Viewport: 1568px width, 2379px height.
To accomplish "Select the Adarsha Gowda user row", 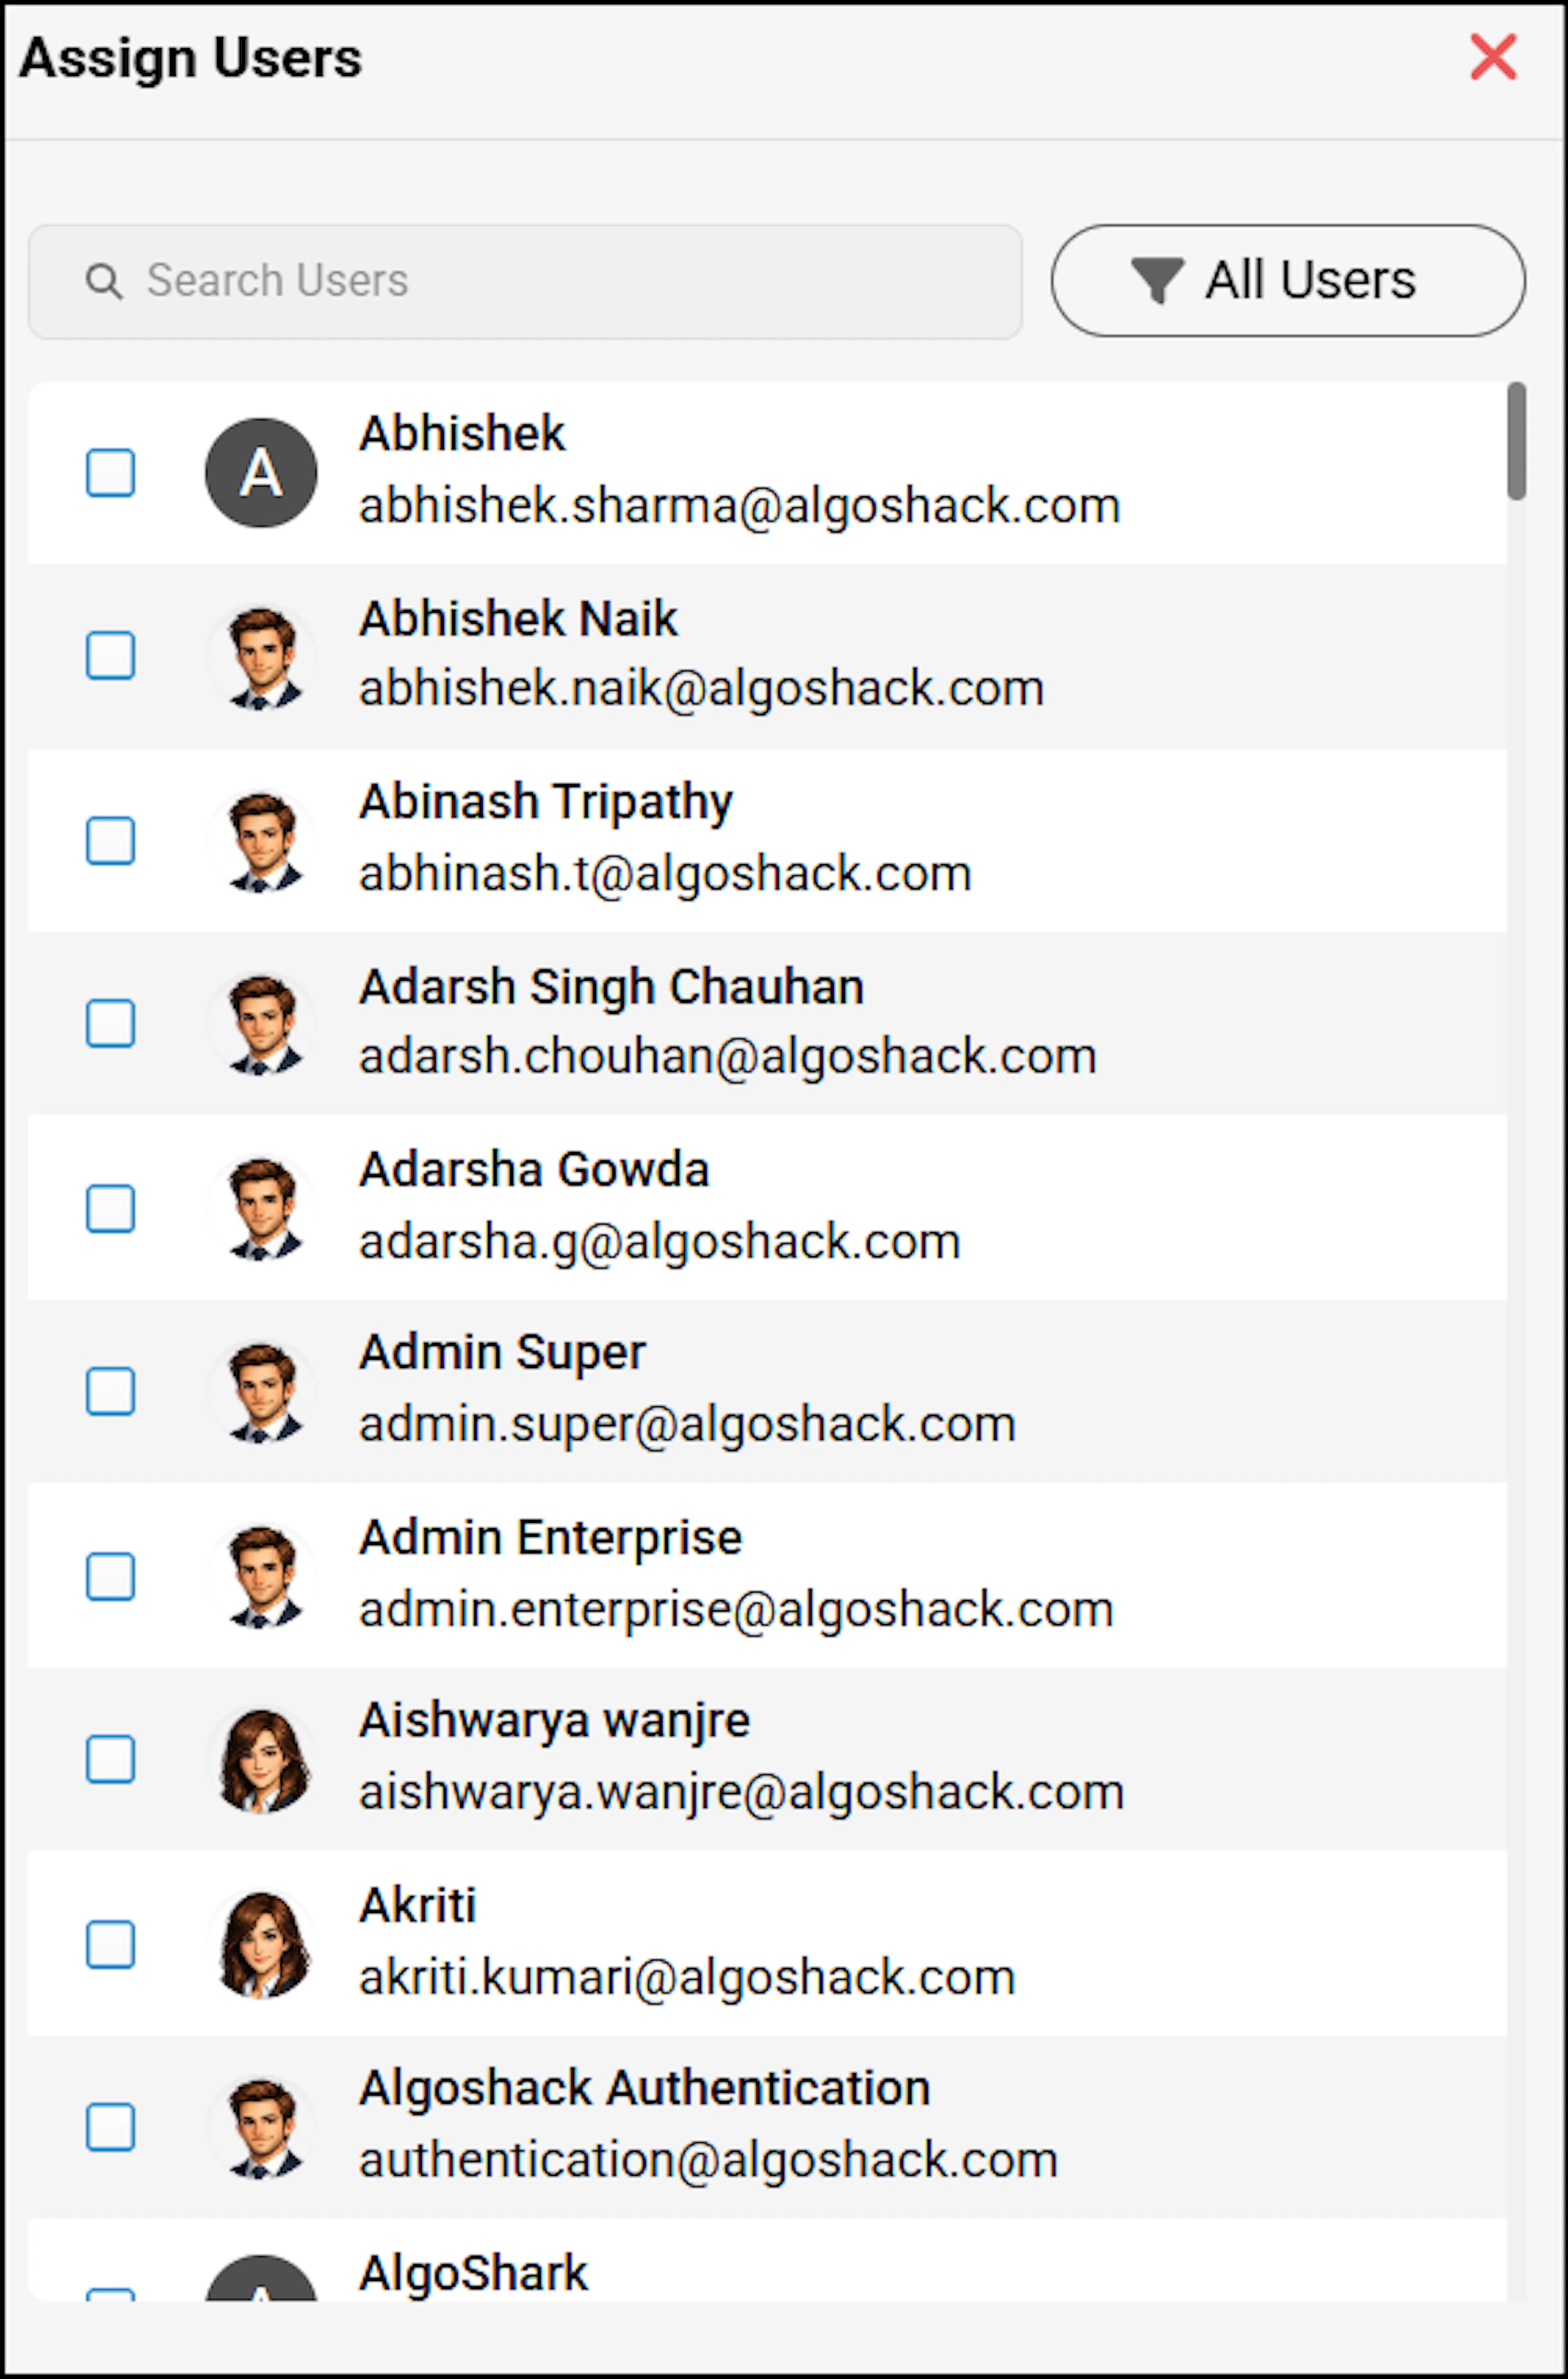I will [x=767, y=1207].
